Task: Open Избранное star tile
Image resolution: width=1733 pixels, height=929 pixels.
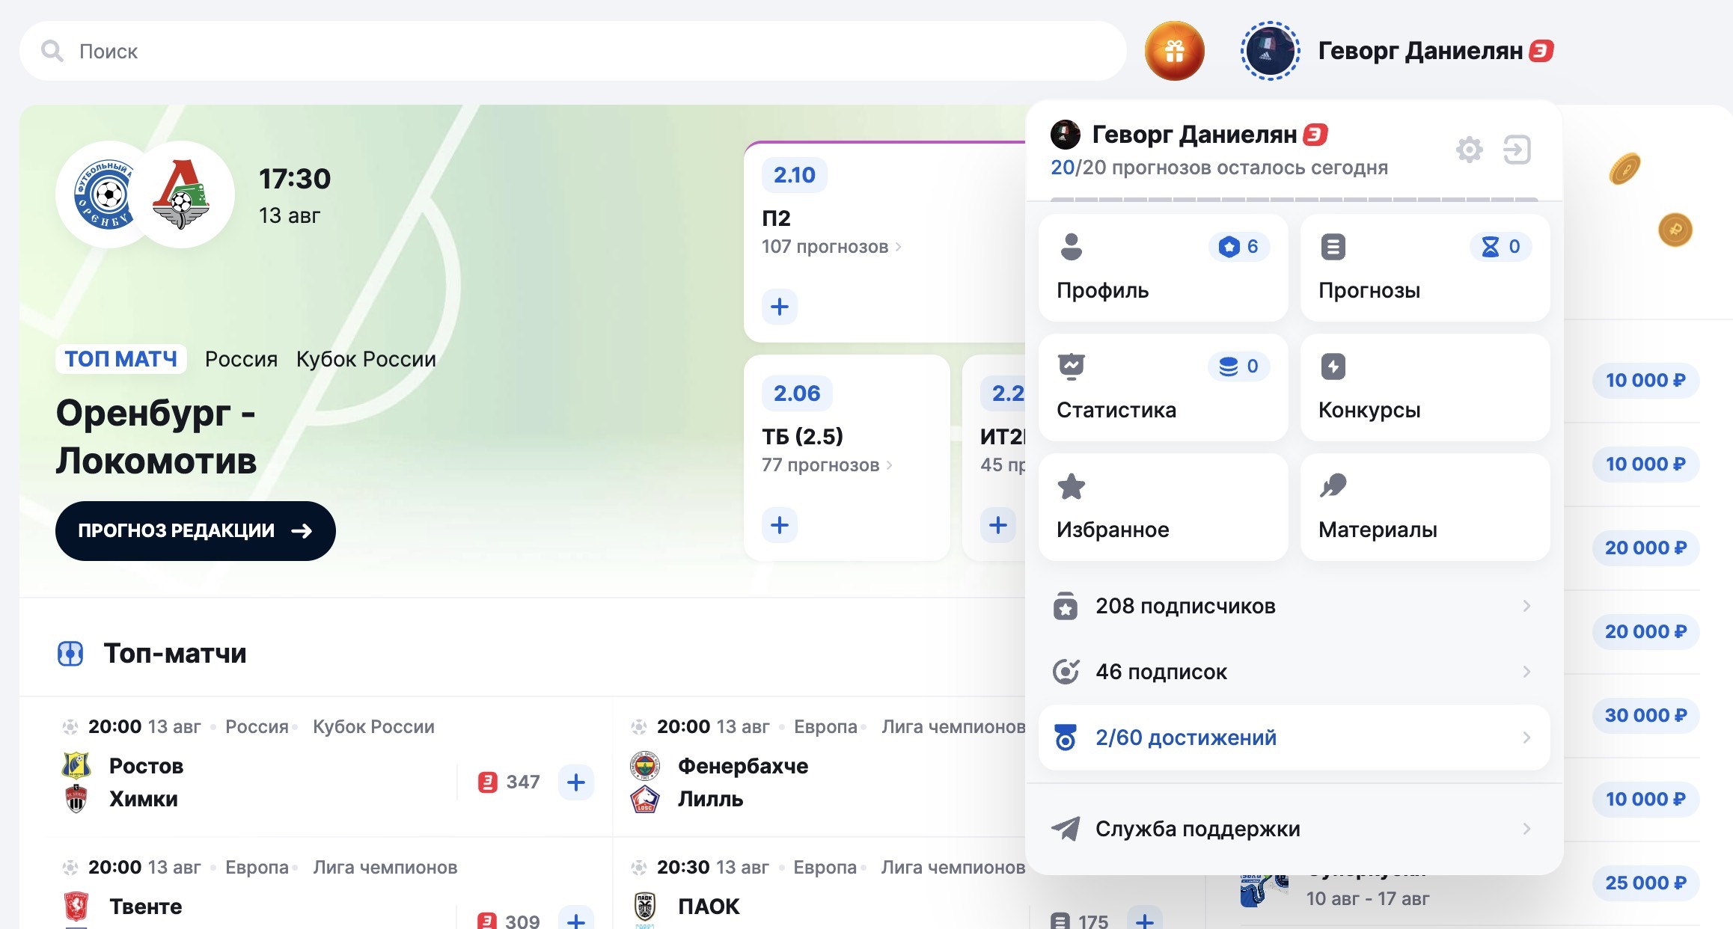Action: [1163, 507]
